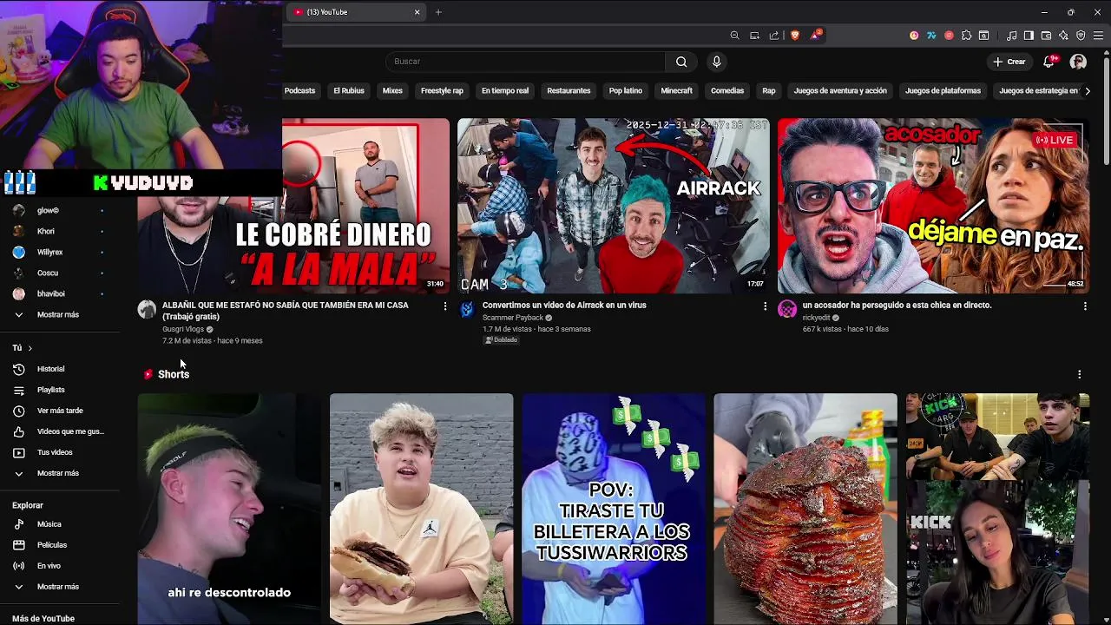The width and height of the screenshot is (1111, 625).
Task: Expand Mostrar más under subscriptions
Action: pyautogui.click(x=59, y=314)
